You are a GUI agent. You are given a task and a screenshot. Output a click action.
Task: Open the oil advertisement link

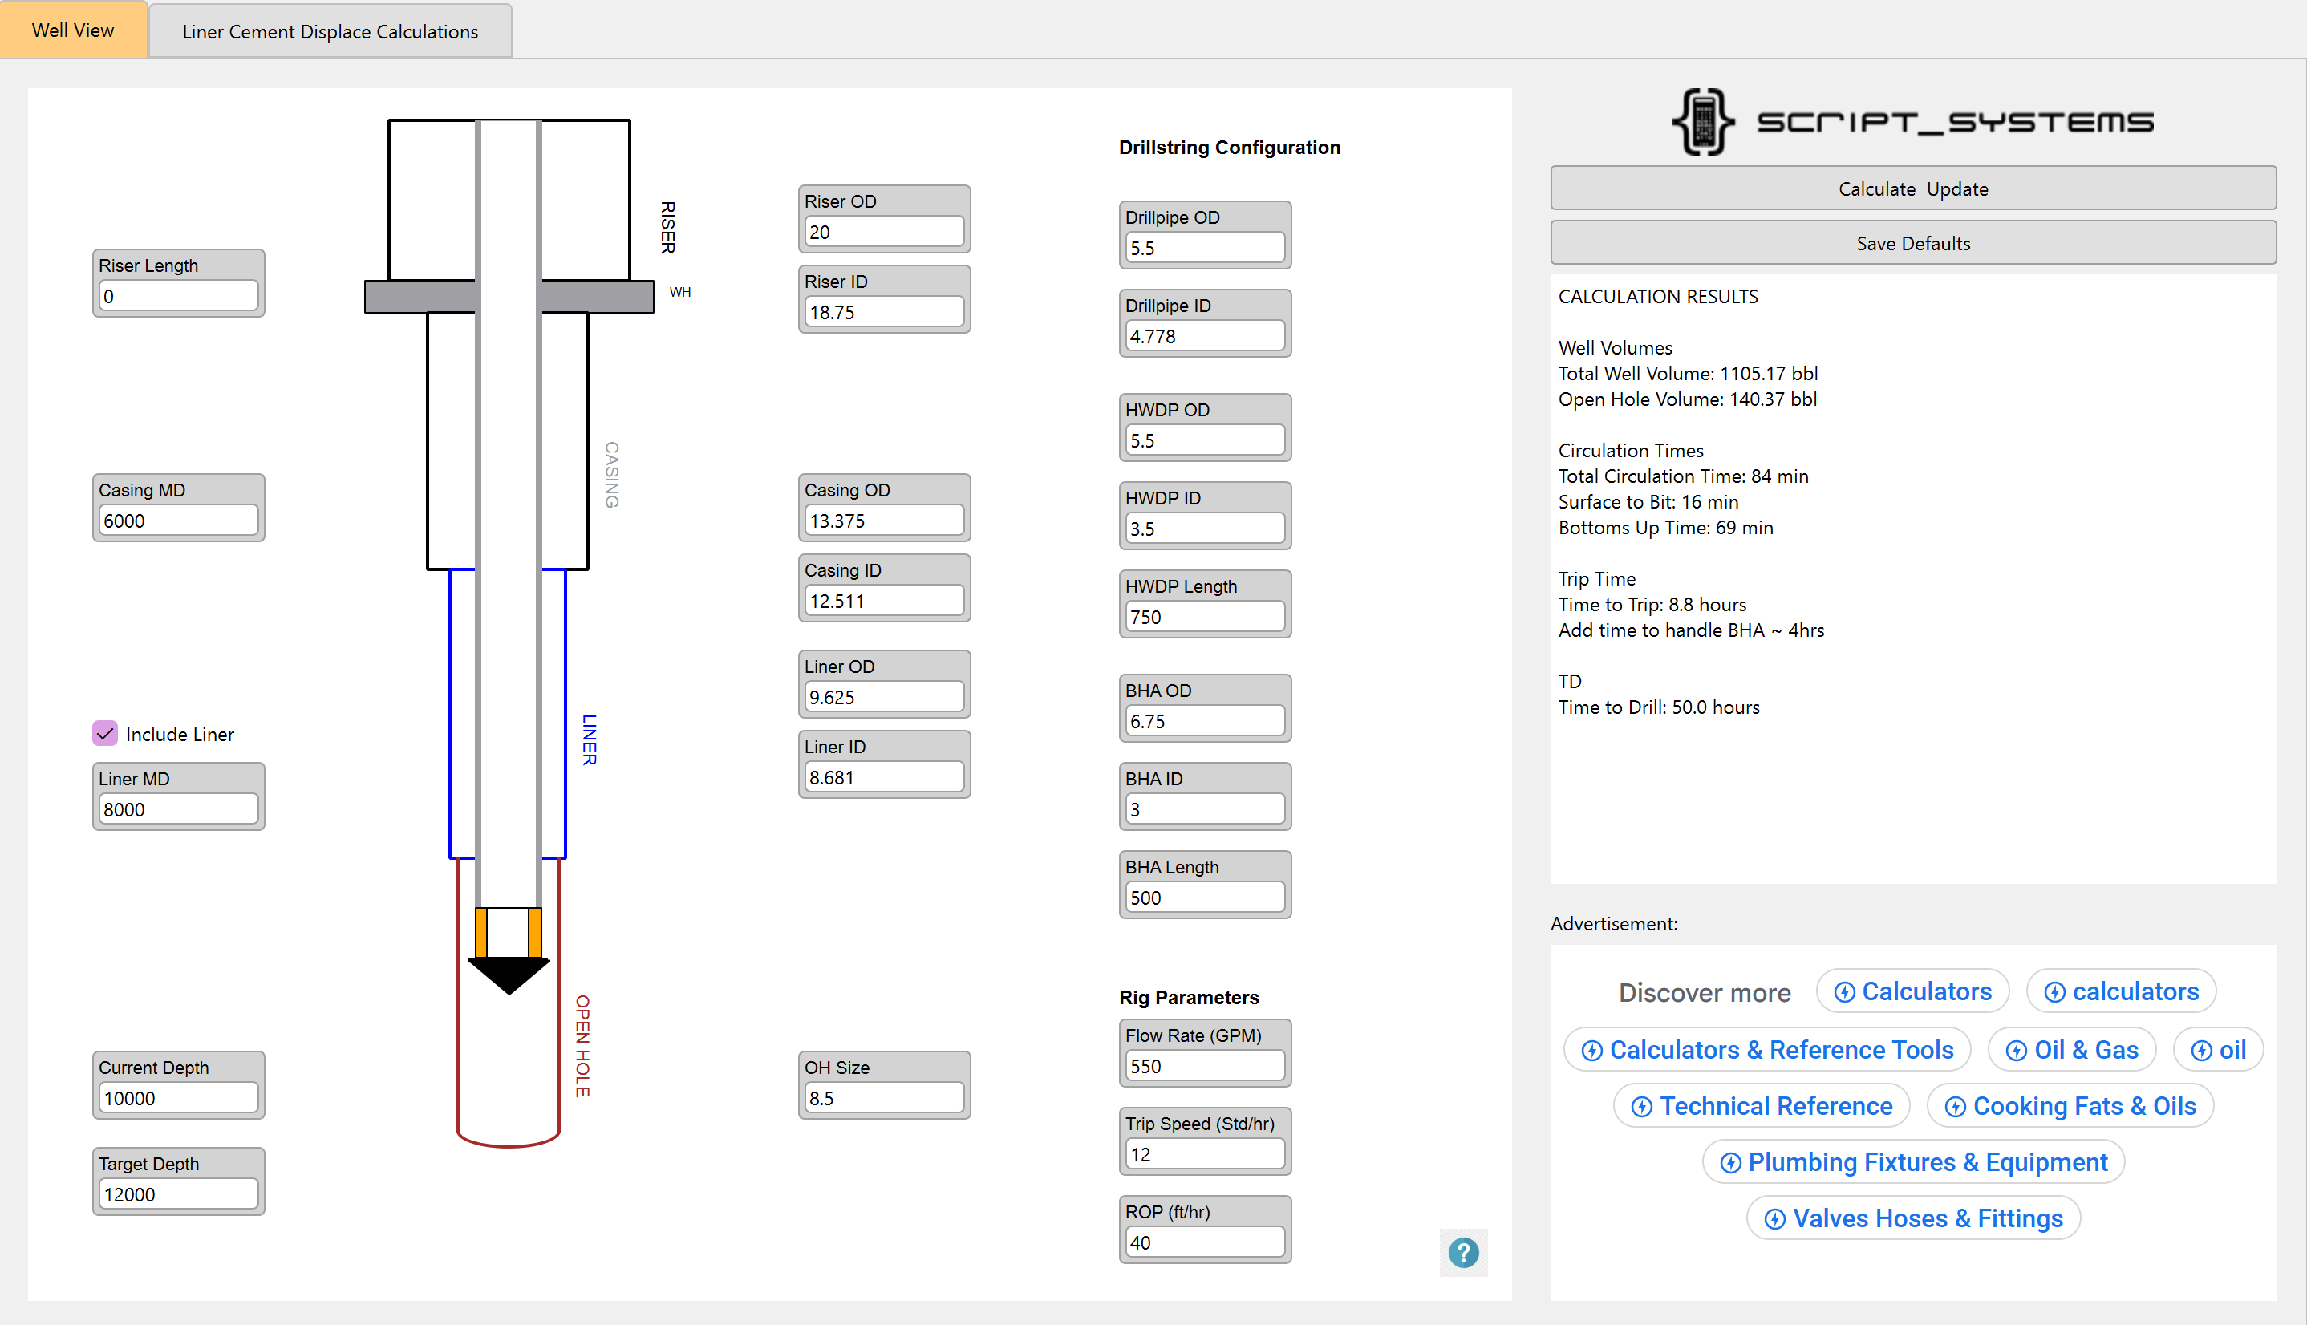coord(2218,1049)
